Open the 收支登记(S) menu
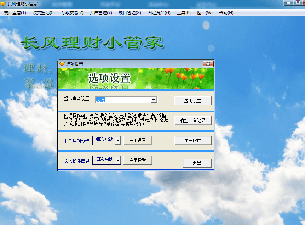 (x=44, y=13)
